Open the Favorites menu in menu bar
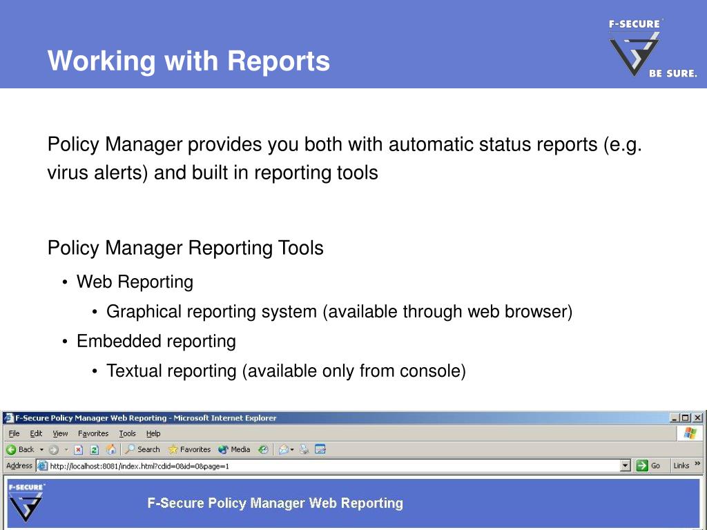707x530 pixels. [x=93, y=433]
